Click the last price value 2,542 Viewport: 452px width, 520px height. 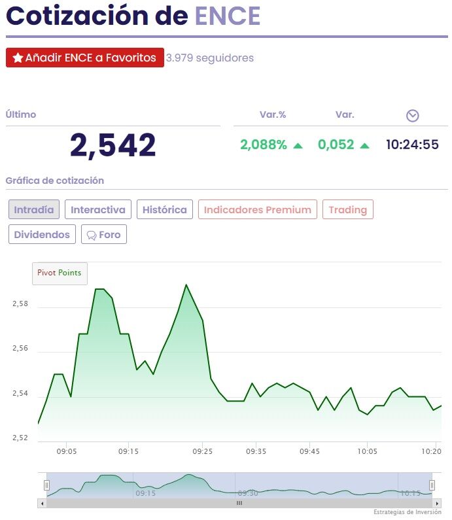pos(113,145)
